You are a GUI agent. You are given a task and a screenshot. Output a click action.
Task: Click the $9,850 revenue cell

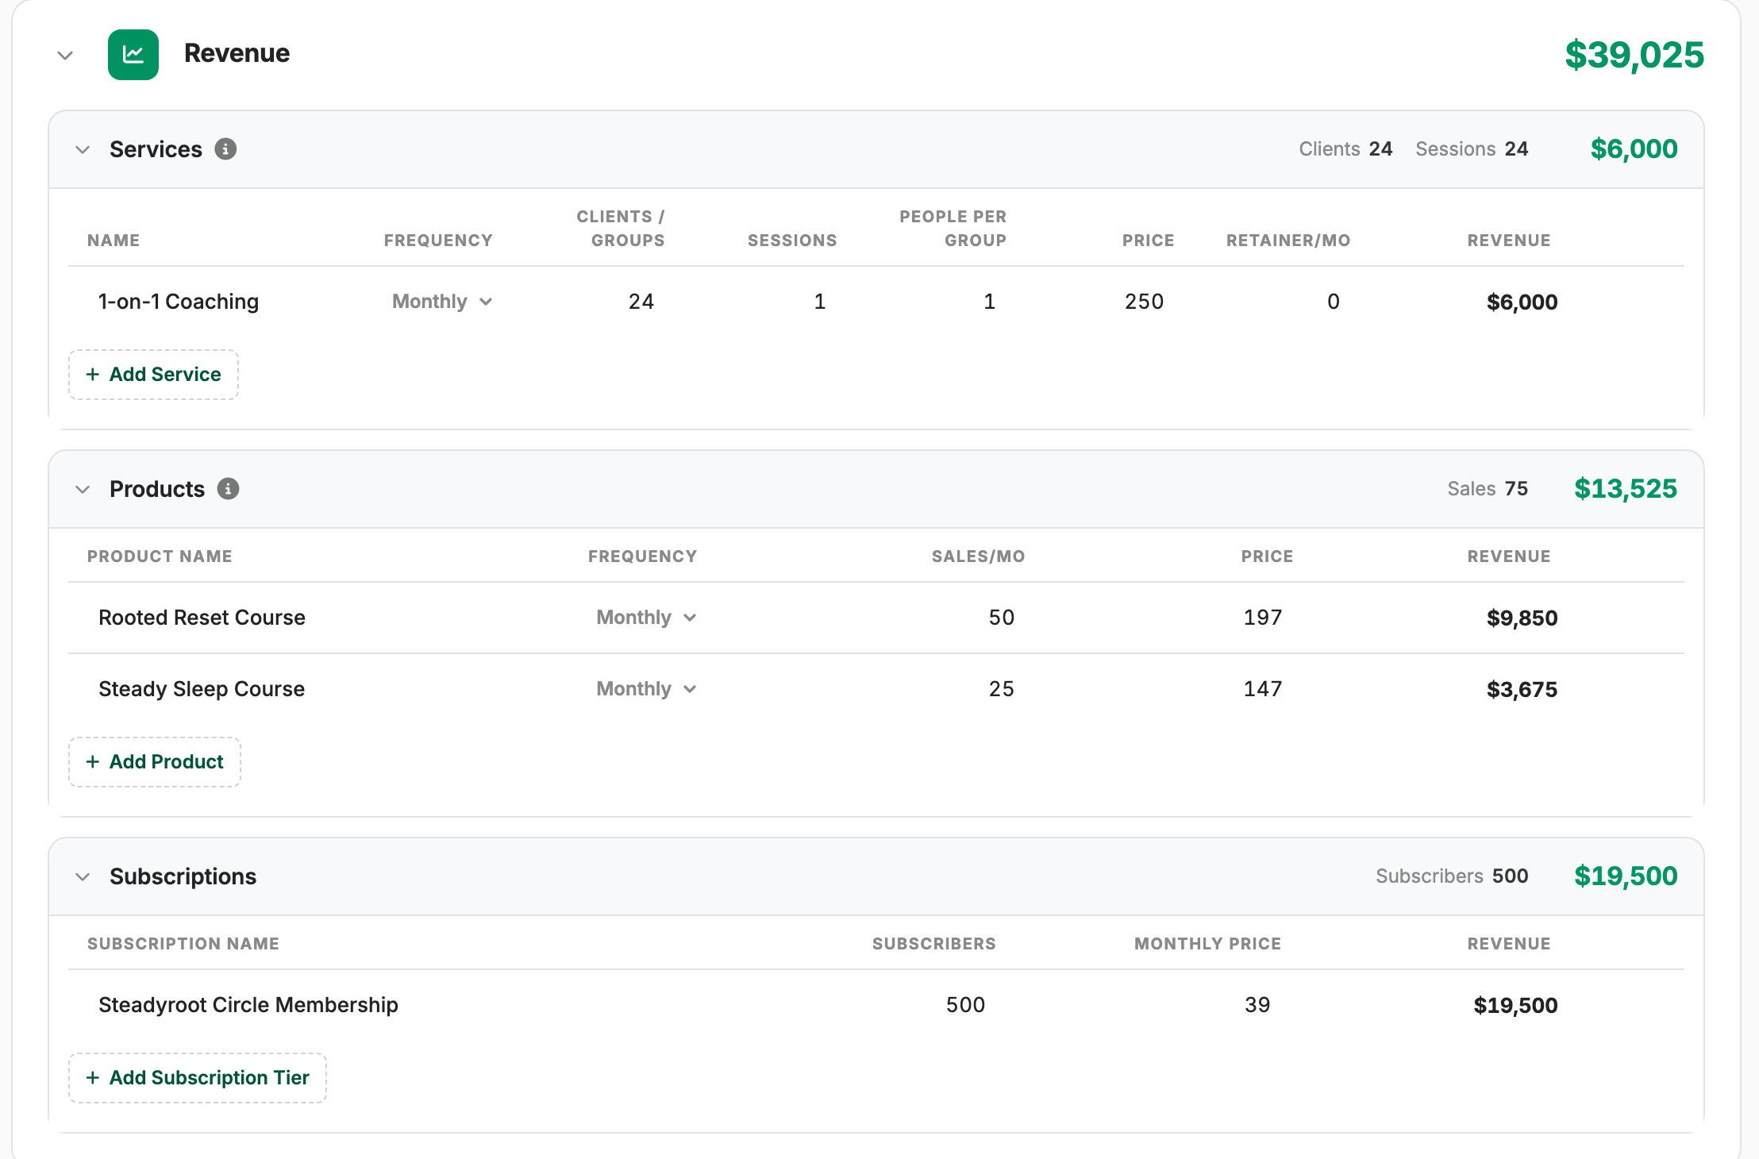tap(1522, 618)
